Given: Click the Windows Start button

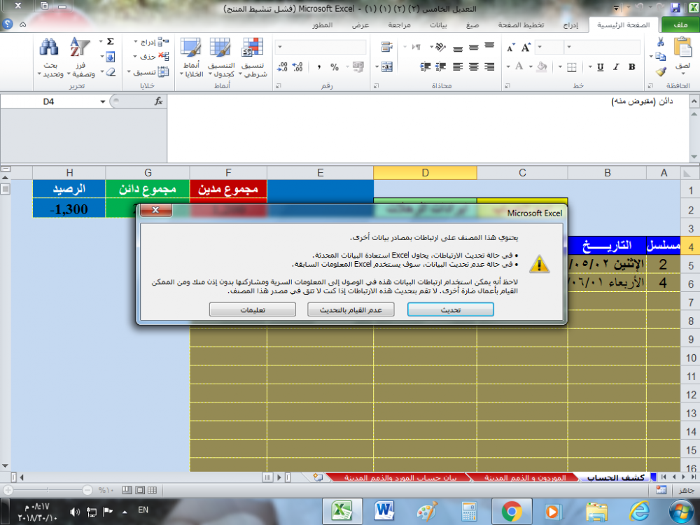Looking at the screenshot, I should click(681, 512).
